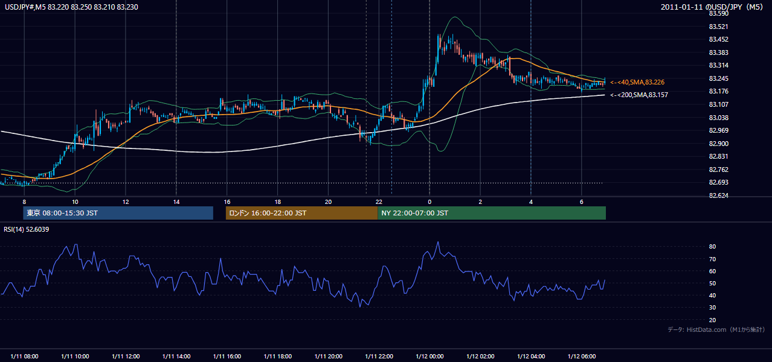
Task: Select the chart title 2011-01-11 のUSD/JPY (M5)
Action: pyautogui.click(x=713, y=7)
